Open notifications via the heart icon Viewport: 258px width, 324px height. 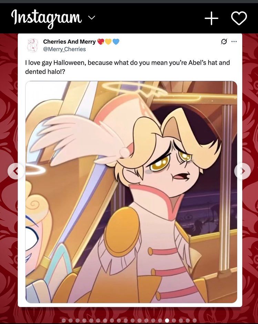239,18
